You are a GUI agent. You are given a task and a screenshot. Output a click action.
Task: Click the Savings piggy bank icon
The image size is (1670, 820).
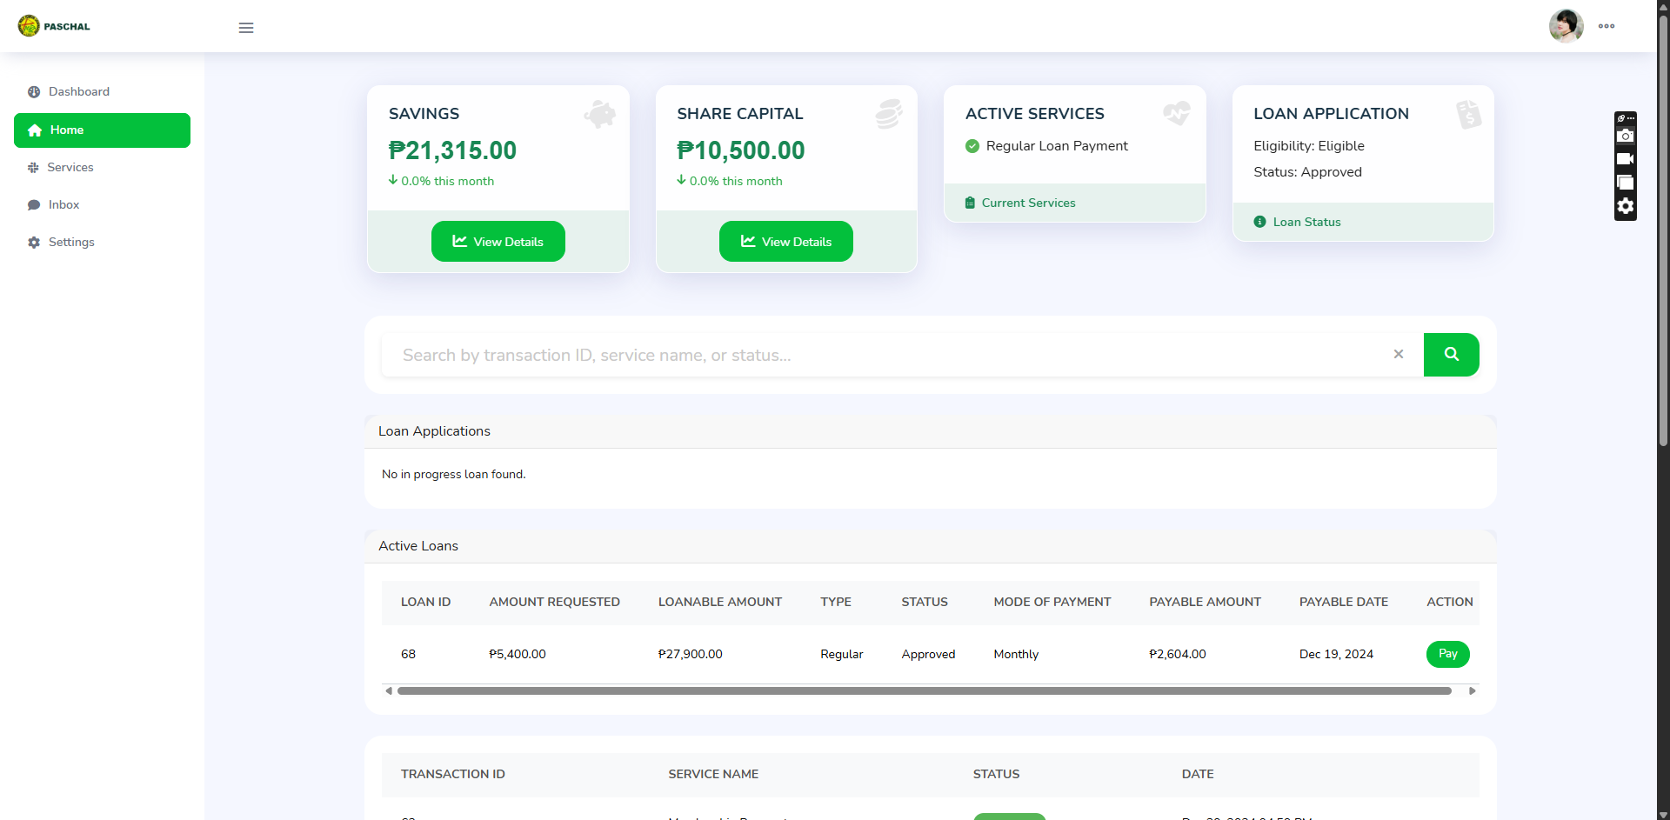tap(599, 114)
